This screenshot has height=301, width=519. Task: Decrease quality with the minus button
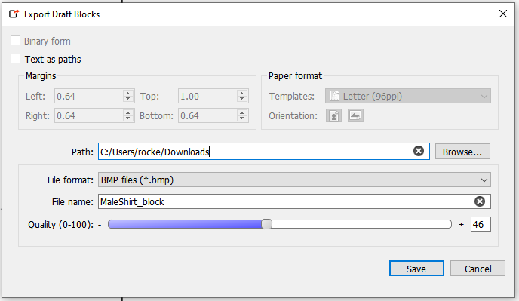click(x=100, y=225)
